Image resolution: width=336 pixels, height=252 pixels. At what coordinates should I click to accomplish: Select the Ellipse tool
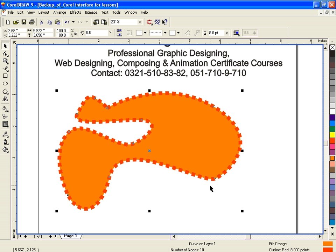(x=5, y=84)
